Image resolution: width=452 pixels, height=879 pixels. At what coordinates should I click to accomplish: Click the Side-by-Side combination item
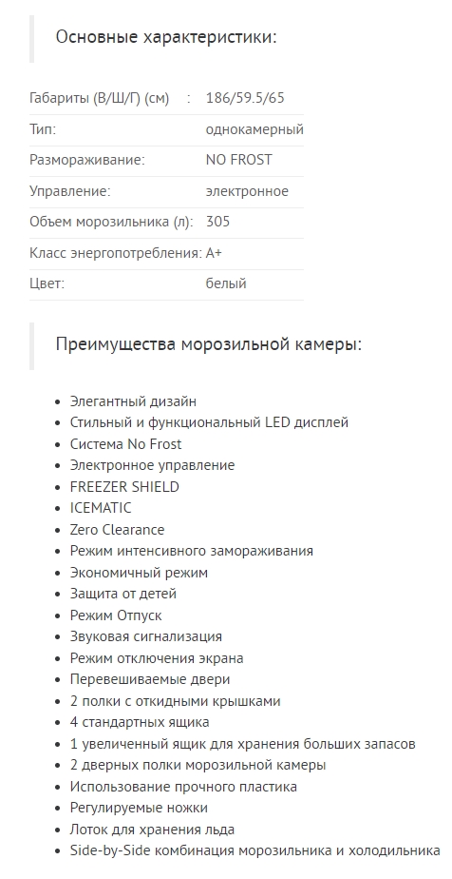[x=255, y=850]
